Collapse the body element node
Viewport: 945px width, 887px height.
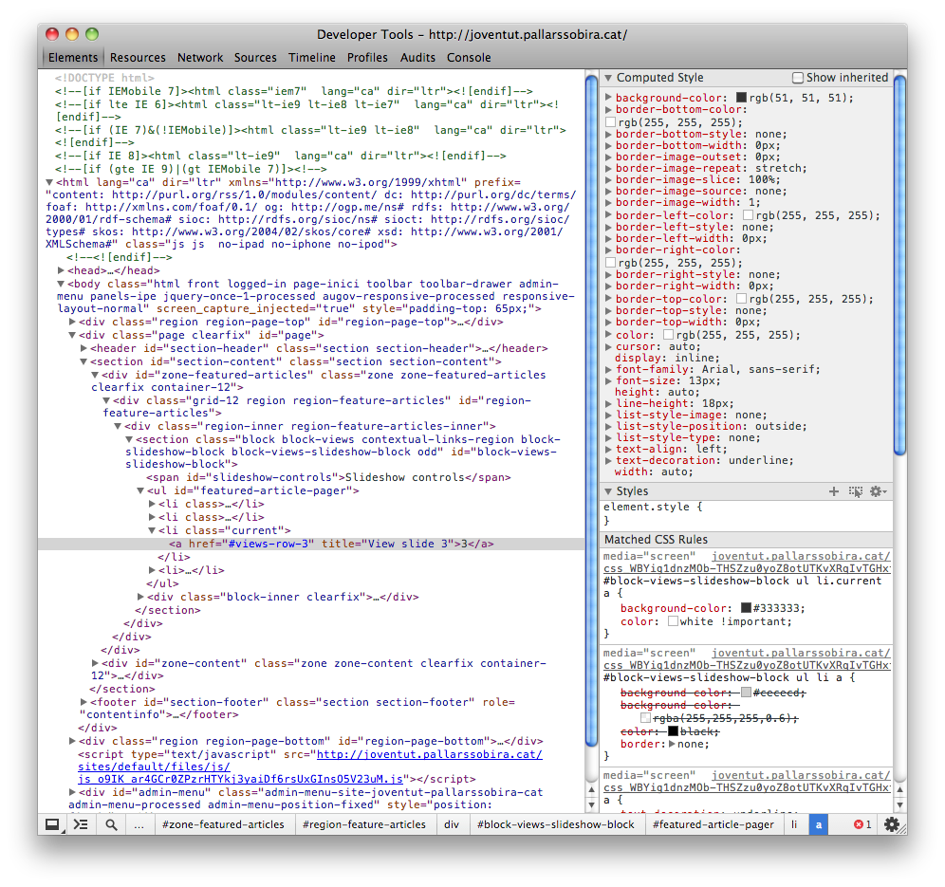pos(61,284)
